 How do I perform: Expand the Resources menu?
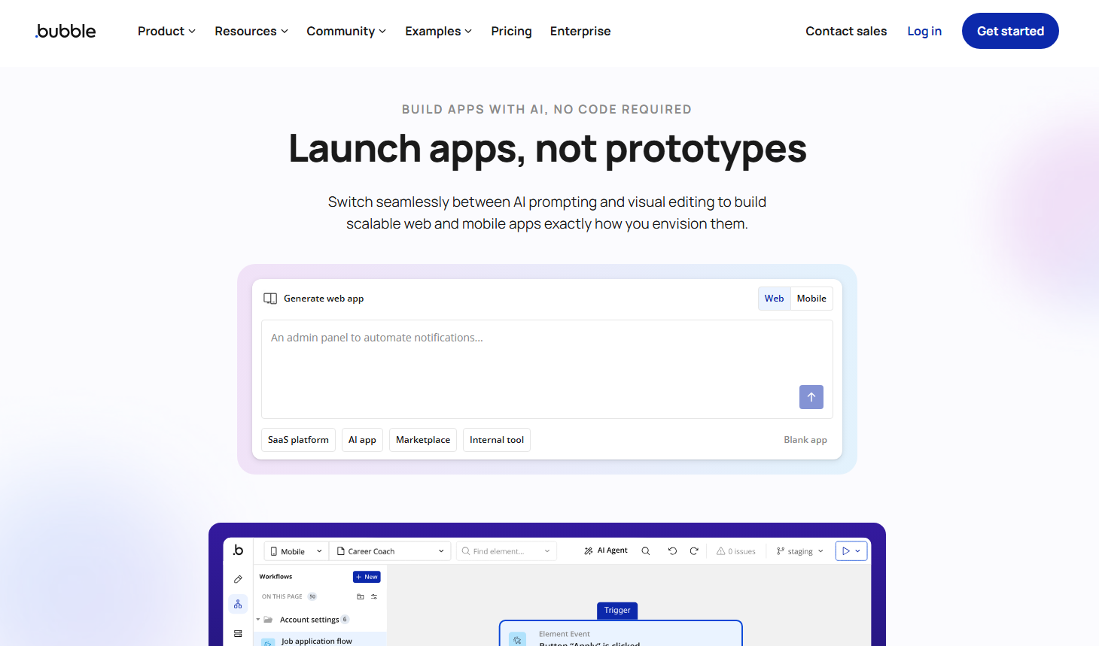click(251, 31)
